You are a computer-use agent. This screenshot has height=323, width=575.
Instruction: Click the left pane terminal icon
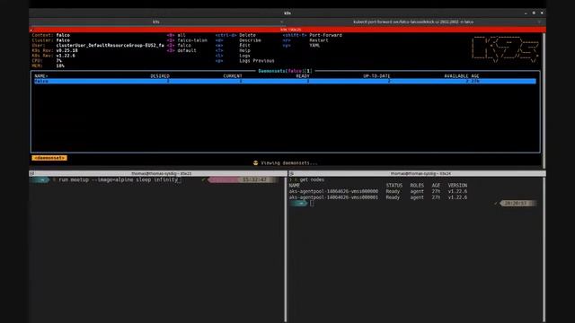point(32,173)
